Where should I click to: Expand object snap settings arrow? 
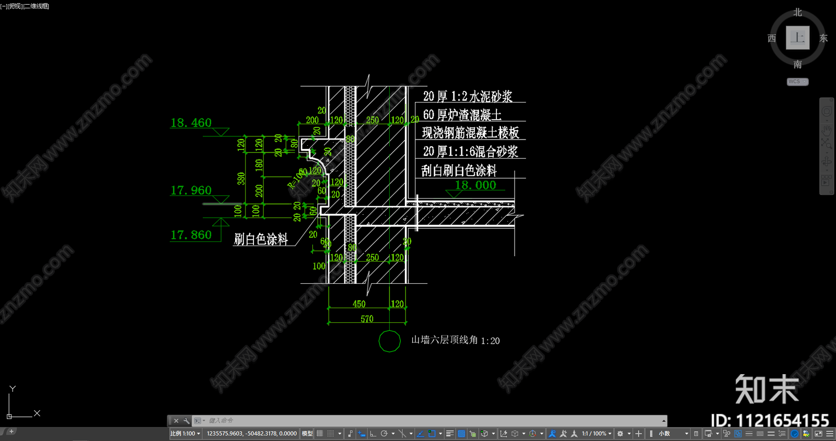point(440,434)
